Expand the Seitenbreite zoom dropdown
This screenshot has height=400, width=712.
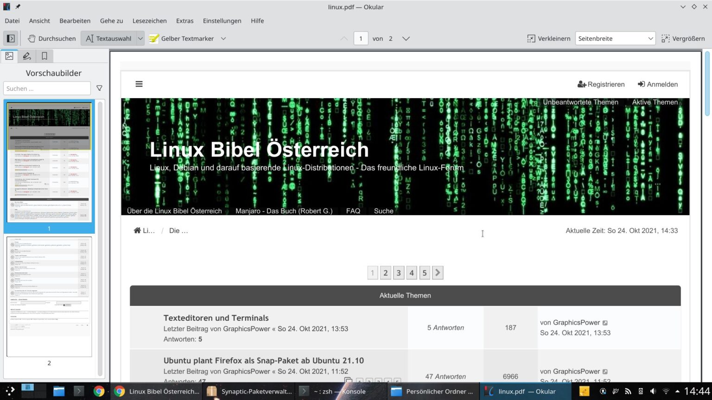(x=651, y=38)
